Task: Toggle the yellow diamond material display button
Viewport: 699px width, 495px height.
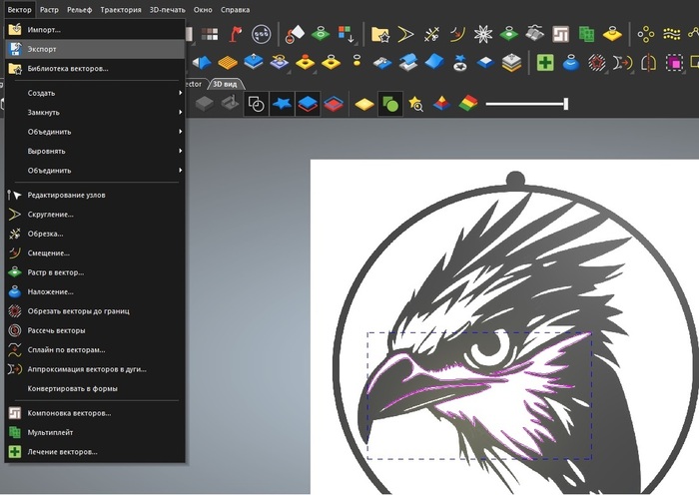Action: [x=364, y=104]
